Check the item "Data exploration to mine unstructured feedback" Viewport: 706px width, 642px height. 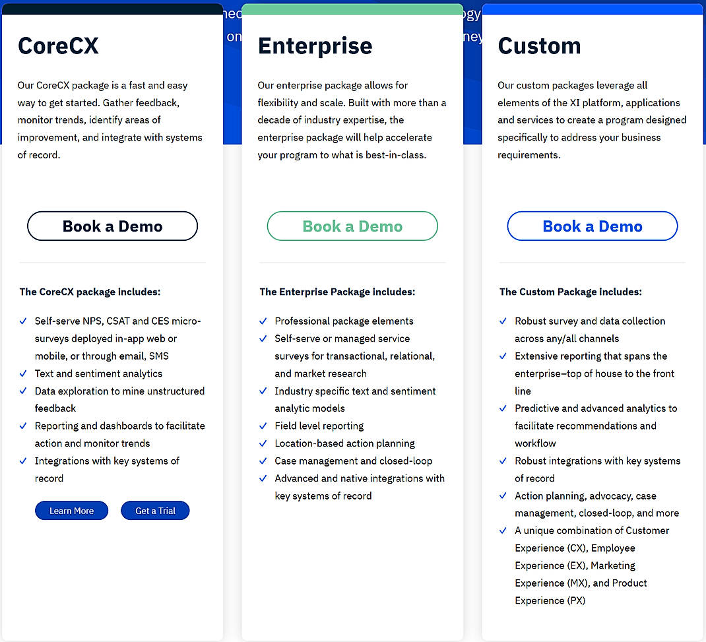click(23, 391)
